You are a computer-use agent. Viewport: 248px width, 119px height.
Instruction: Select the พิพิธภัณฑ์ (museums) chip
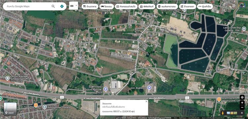147,7
